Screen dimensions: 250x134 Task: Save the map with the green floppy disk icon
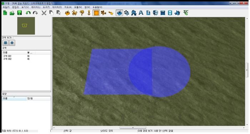[x=19, y=13]
